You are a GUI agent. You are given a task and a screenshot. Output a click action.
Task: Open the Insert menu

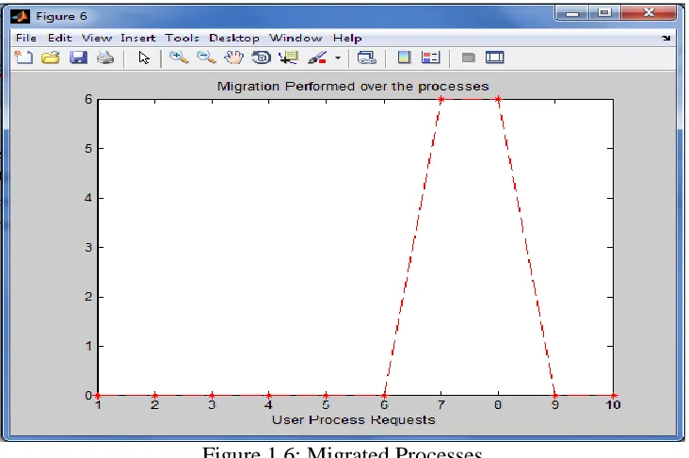pyautogui.click(x=138, y=38)
